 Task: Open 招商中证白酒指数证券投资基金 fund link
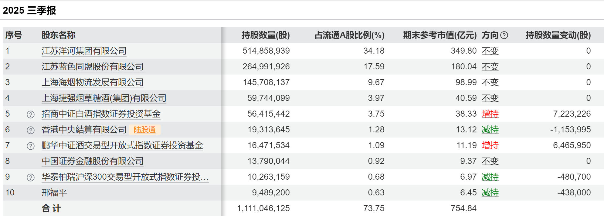(101, 114)
